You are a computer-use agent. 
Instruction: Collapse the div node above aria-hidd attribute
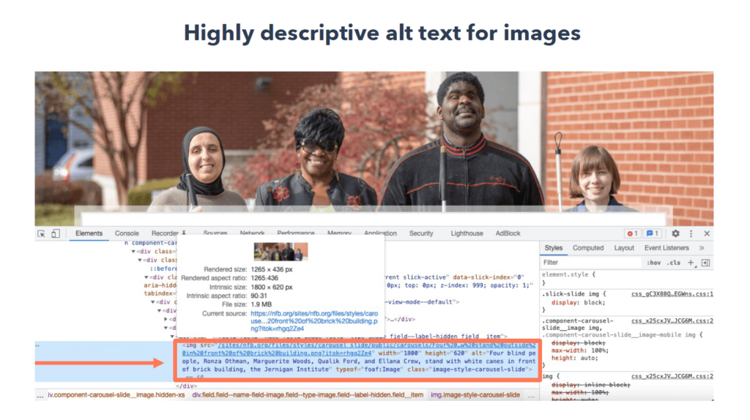click(146, 277)
